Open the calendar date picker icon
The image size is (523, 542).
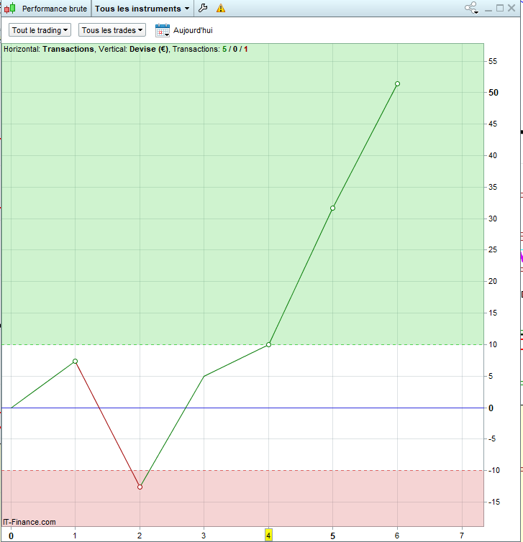pos(163,30)
